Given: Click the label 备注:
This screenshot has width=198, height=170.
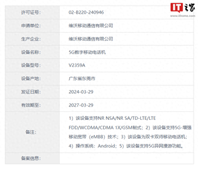Looking at the screenshot, I should [x=31, y=132].
